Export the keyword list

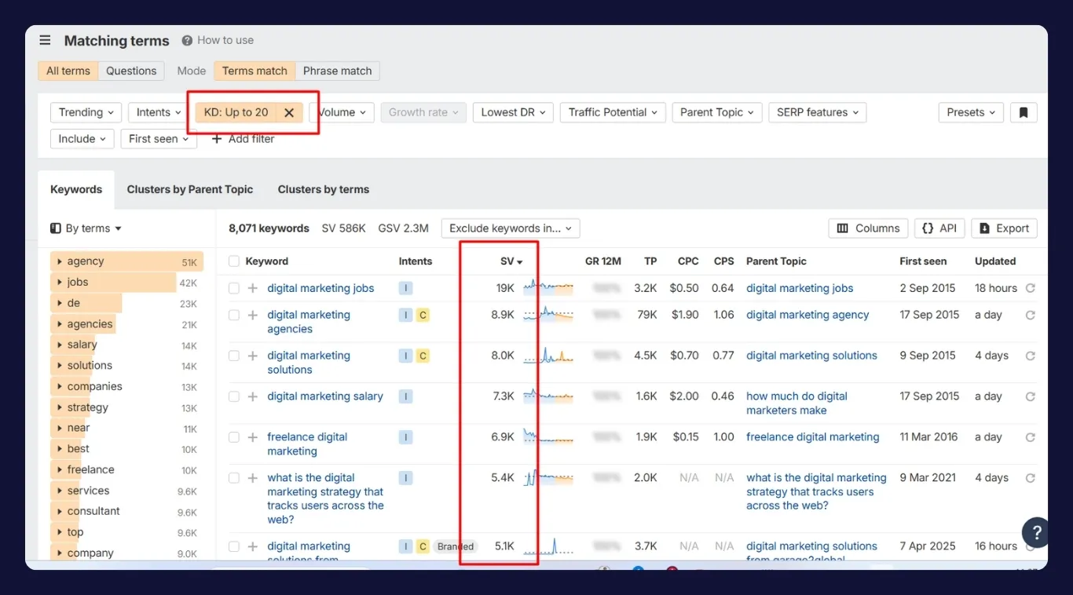pos(1005,228)
